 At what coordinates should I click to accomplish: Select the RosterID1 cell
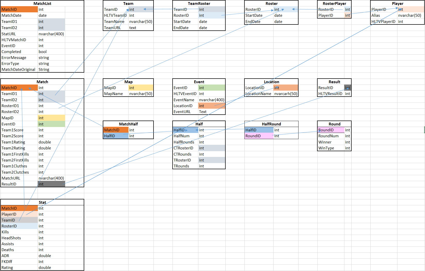pos(19,106)
